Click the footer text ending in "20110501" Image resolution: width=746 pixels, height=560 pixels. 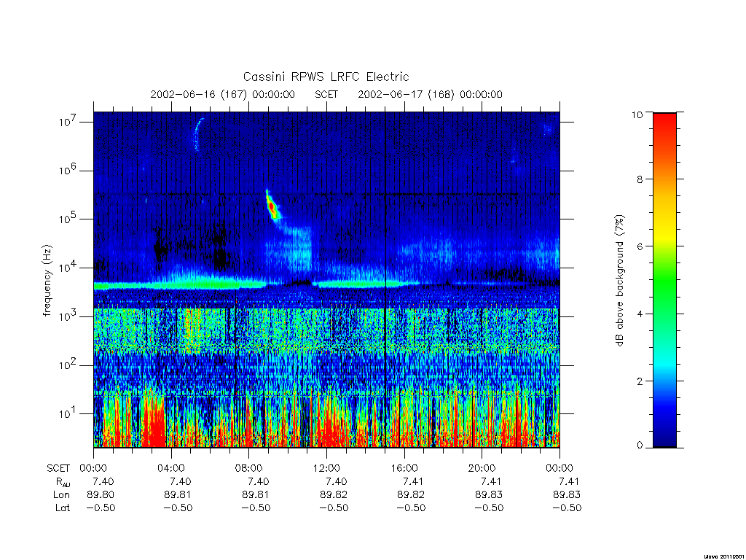click(724, 556)
